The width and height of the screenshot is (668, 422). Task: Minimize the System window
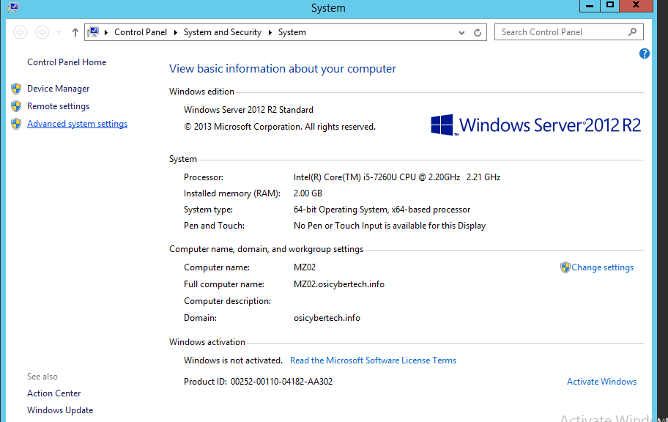tap(590, 6)
